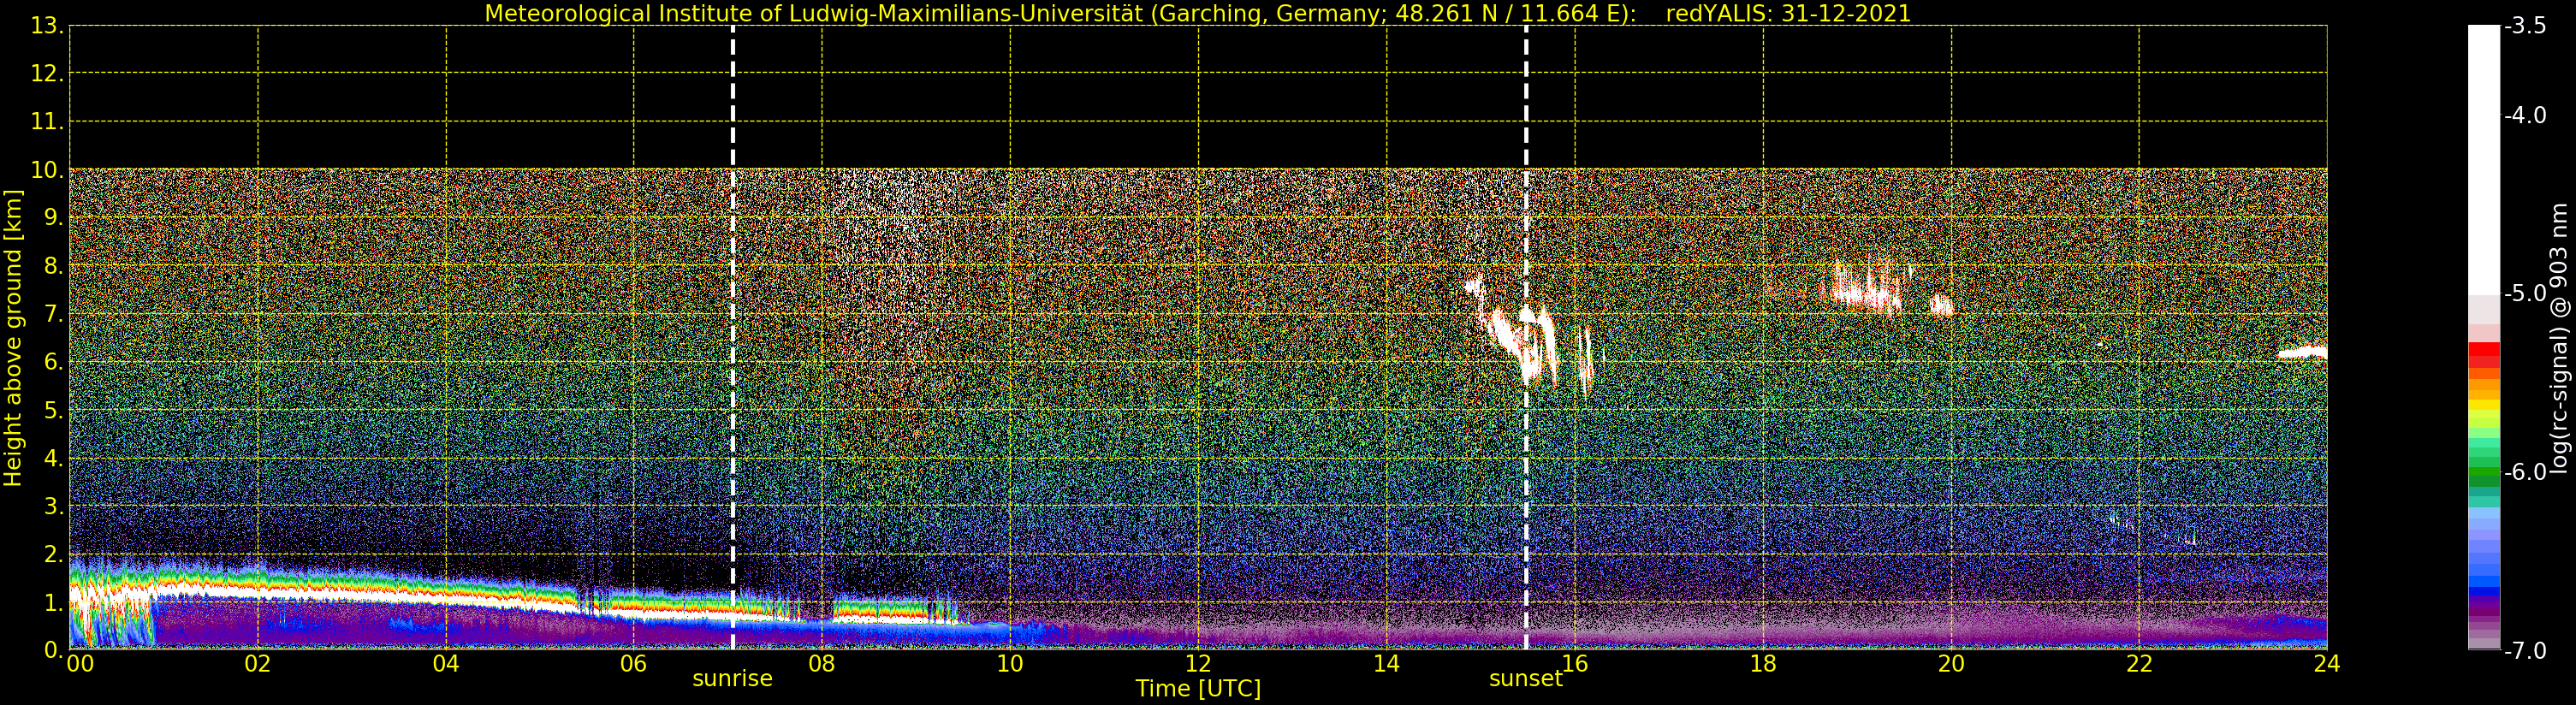This screenshot has width=2576, height=705.
Task: Click the time-axis tick label '00'
Action: [x=80, y=664]
